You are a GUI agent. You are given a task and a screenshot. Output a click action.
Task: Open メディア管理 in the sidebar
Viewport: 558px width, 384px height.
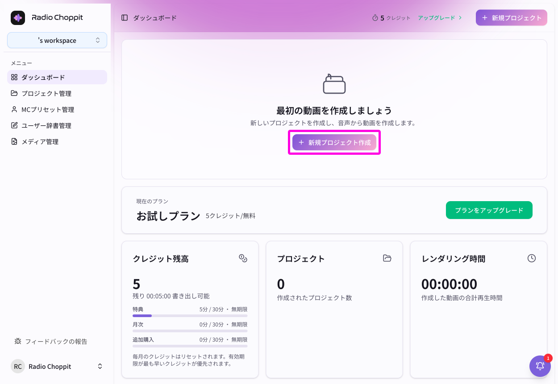click(x=57, y=141)
